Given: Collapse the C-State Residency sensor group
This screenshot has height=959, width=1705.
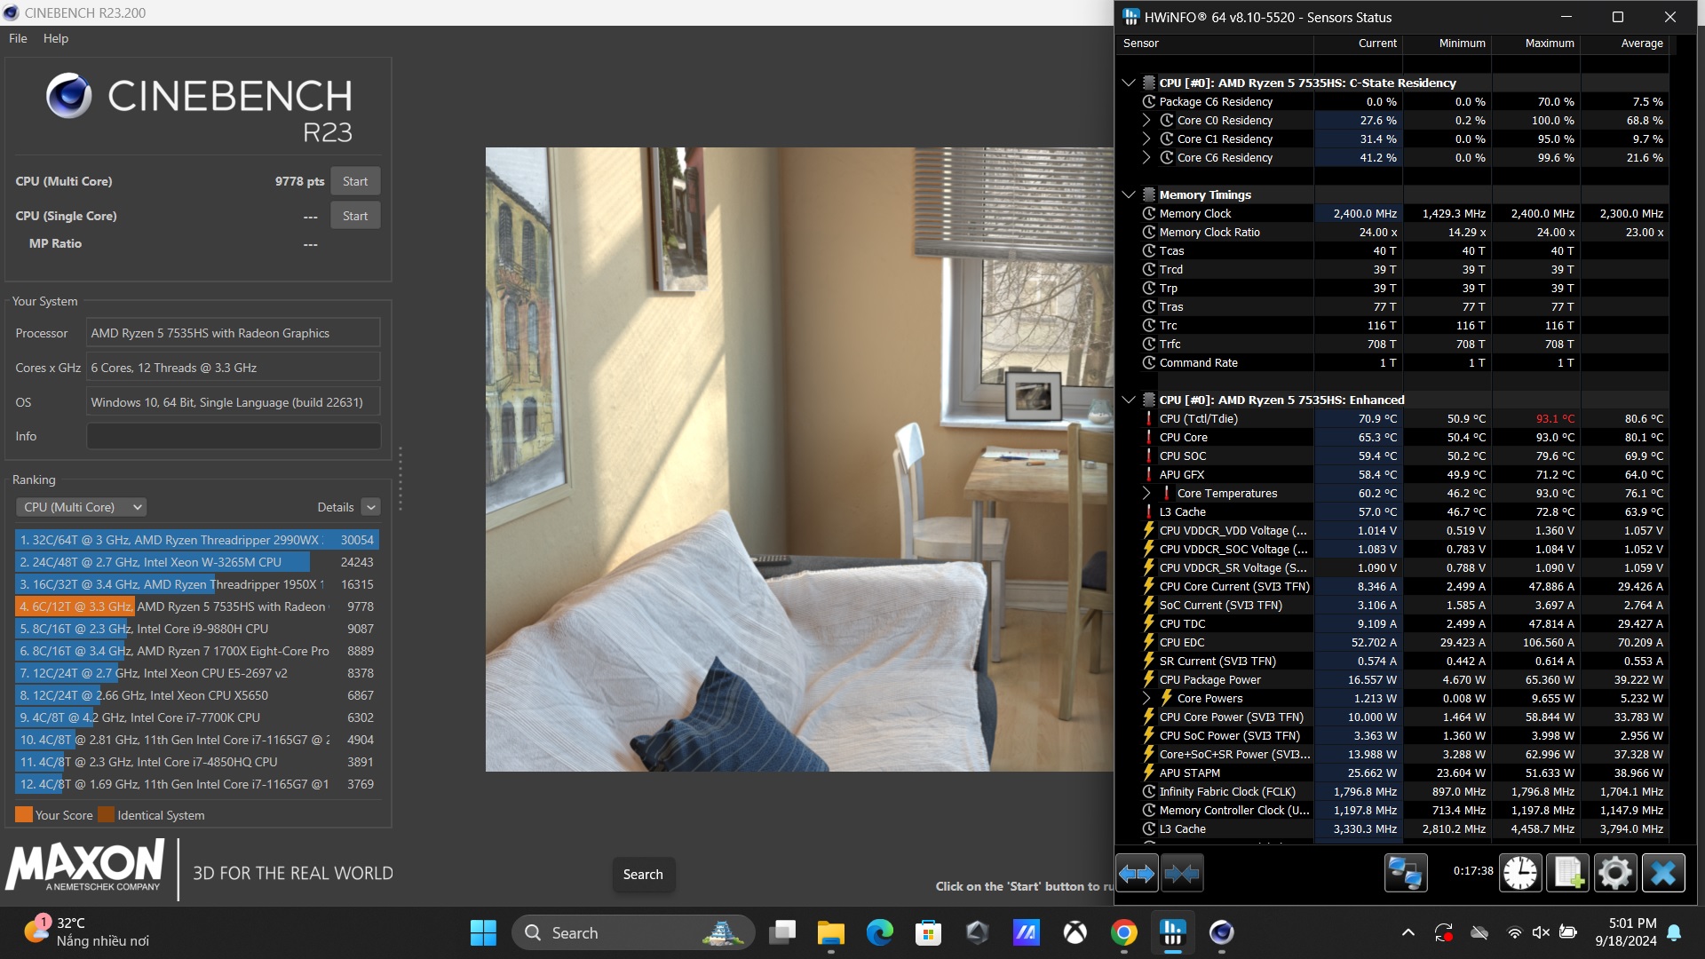Looking at the screenshot, I should click(x=1129, y=83).
